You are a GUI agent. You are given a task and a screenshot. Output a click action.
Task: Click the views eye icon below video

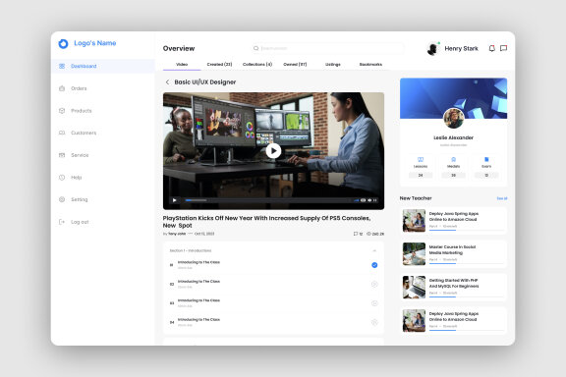tap(368, 234)
